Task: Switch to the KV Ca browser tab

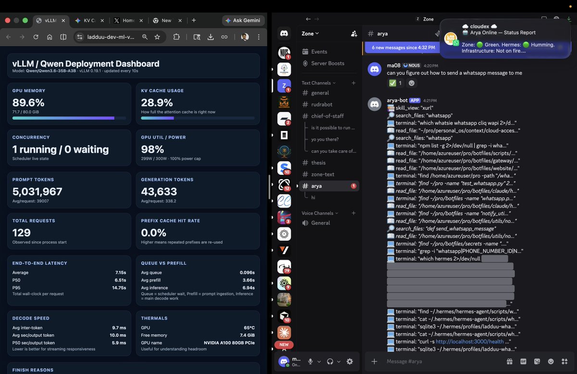Action: [90, 21]
